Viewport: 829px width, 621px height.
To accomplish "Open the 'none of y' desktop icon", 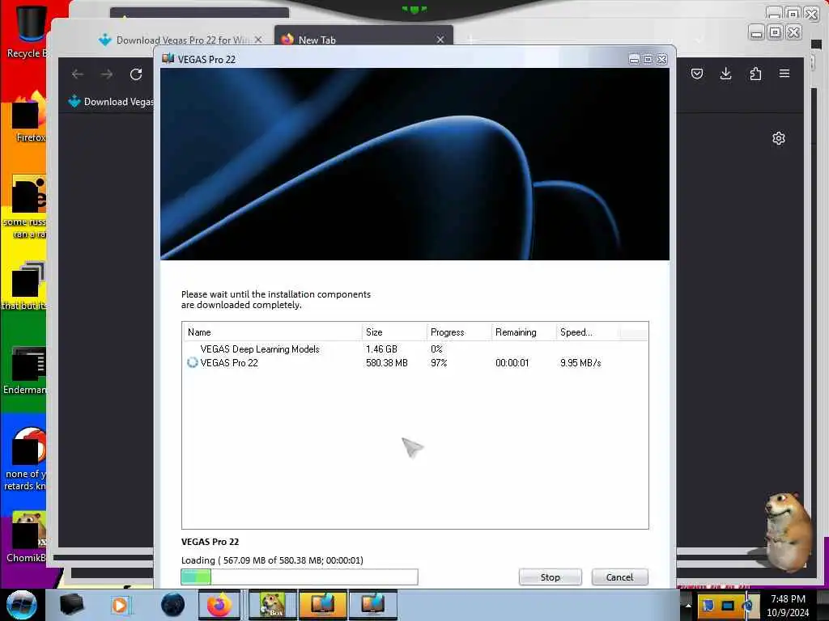I will click(x=27, y=458).
